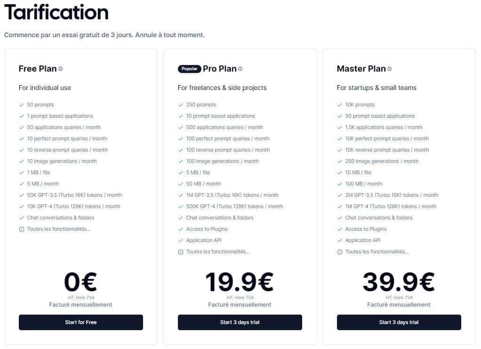This screenshot has height=349, width=481.
Task: Click the info icon beside Free Plan
Action: (x=60, y=69)
